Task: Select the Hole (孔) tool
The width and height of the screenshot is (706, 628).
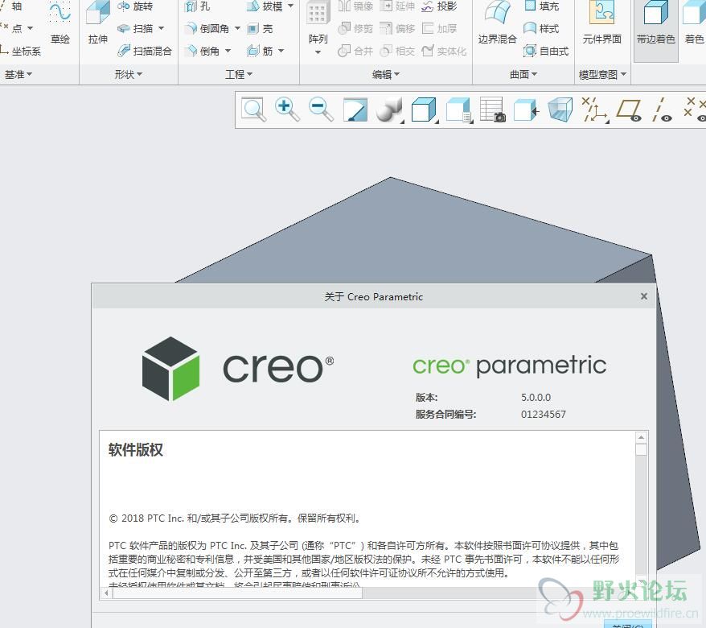Action: (x=198, y=6)
